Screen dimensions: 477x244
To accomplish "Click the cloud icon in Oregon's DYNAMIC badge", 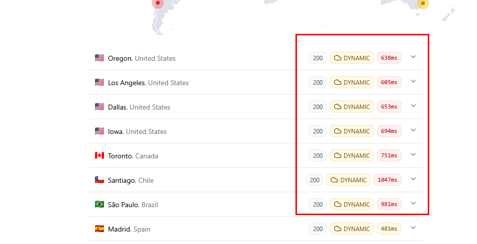I will point(338,58).
